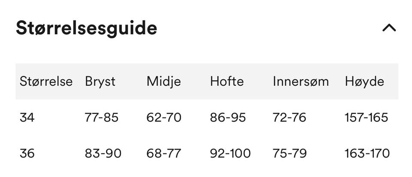Click the 68-77 midje value
This screenshot has height=177, width=412.
[x=164, y=153]
